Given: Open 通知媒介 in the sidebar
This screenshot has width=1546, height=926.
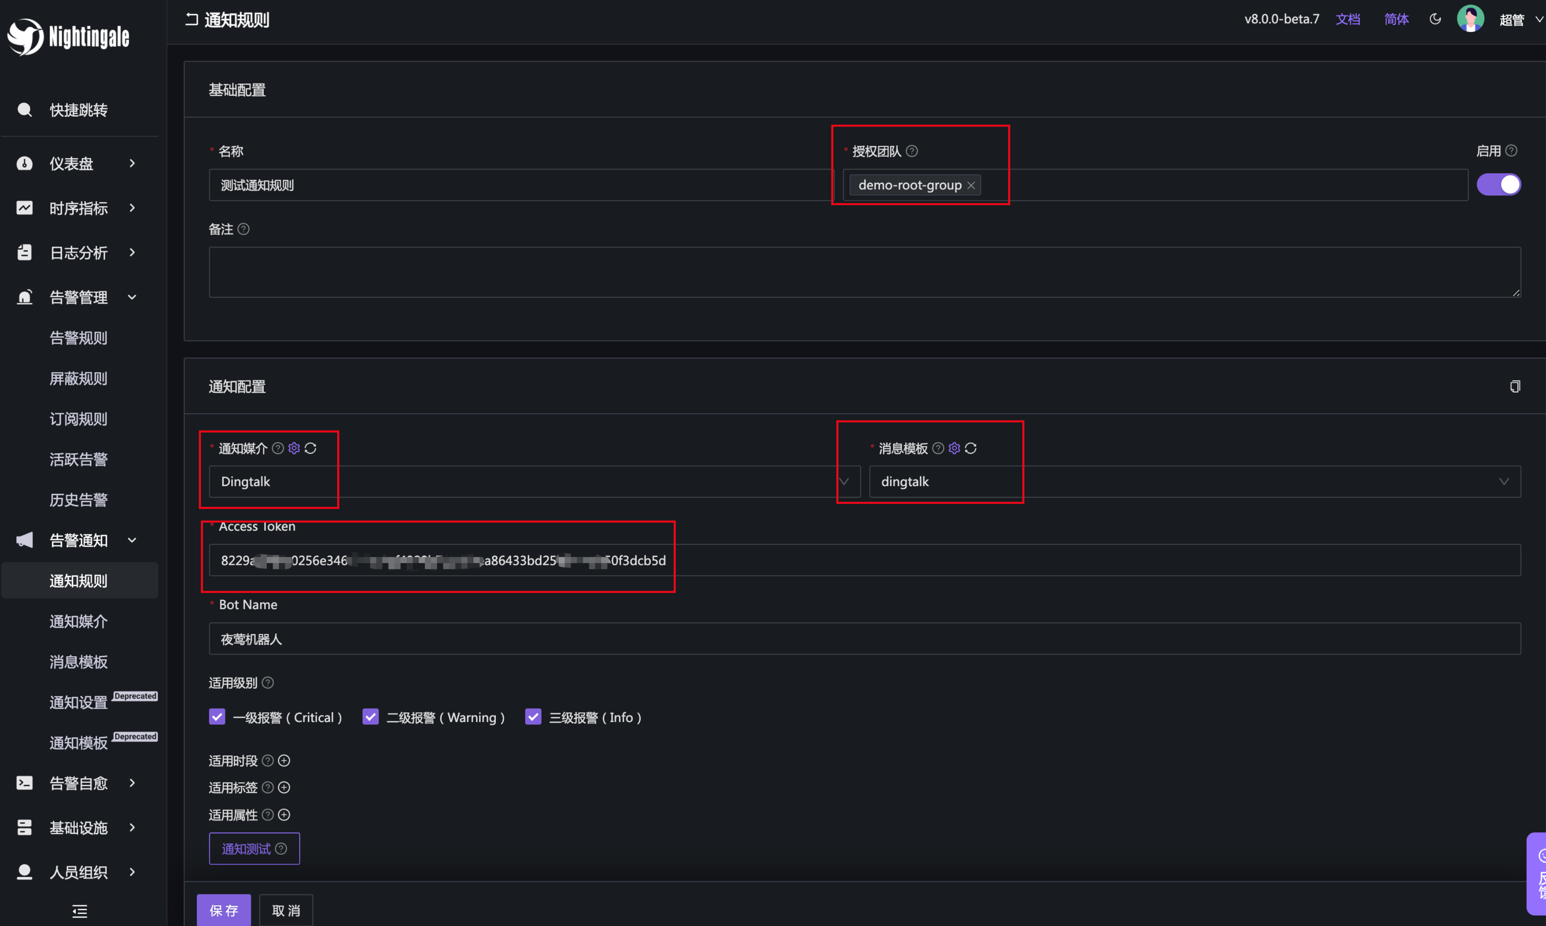Looking at the screenshot, I should [x=78, y=621].
